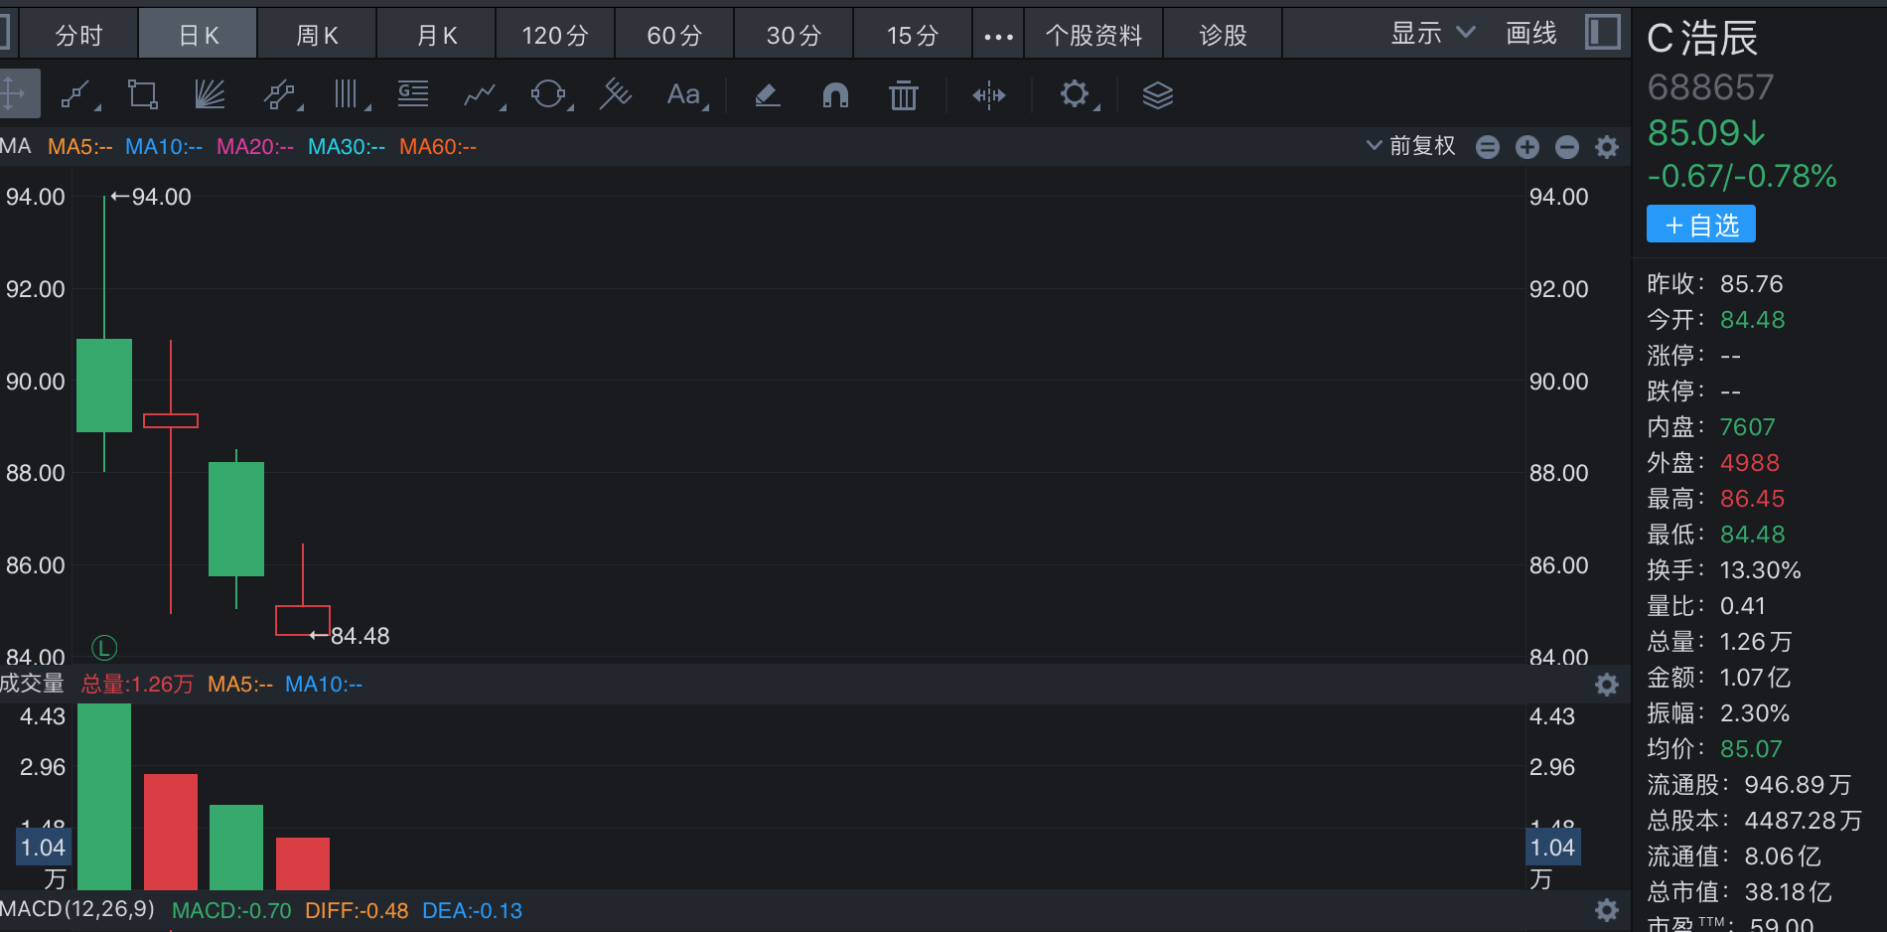The height and width of the screenshot is (932, 1887).
Task: Choose the Gann fan drawing tool
Action: [x=210, y=95]
